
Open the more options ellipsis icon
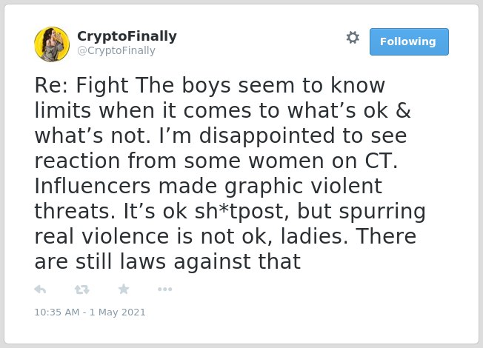(164, 290)
